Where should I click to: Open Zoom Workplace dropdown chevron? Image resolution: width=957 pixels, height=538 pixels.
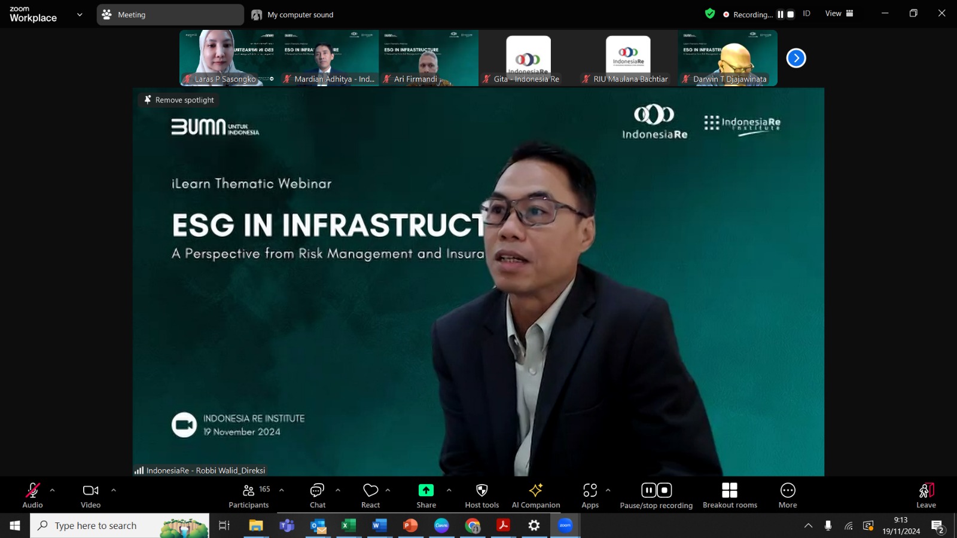click(x=80, y=14)
